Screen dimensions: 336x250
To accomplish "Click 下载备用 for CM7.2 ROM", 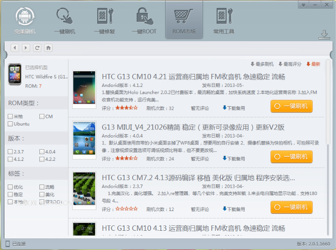I will click(x=234, y=209).
